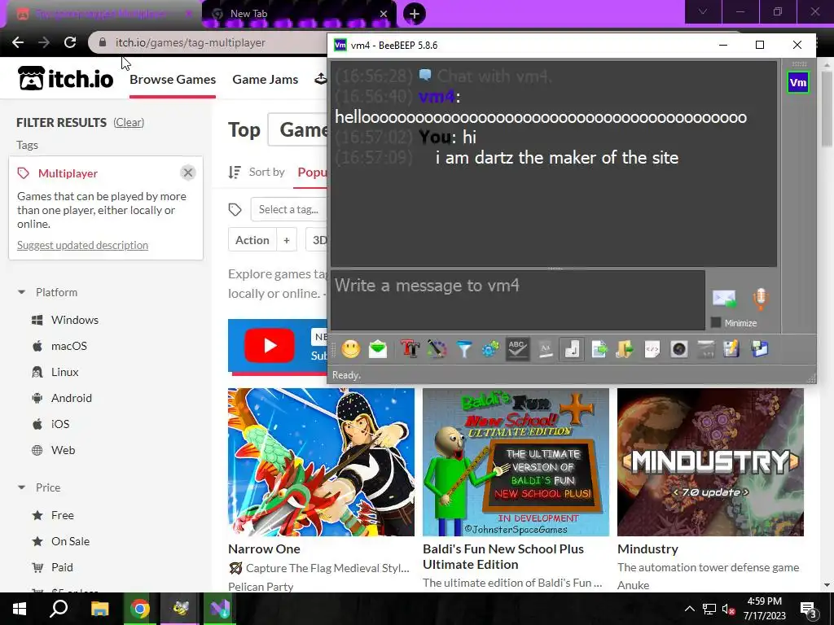Open the Games dropdown next to Top
The width and height of the screenshot is (834, 625).
coord(297,129)
